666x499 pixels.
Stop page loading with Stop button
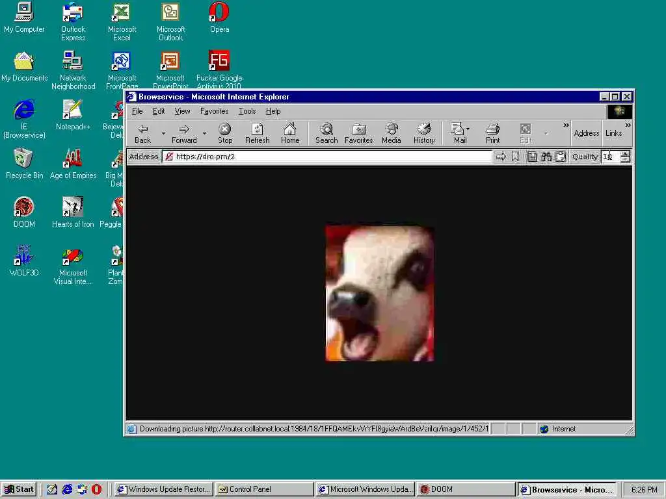pyautogui.click(x=224, y=133)
